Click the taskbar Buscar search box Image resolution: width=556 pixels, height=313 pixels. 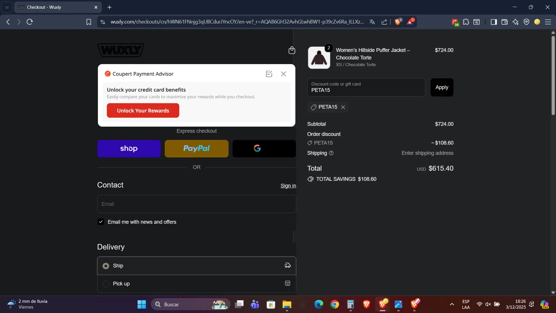pyautogui.click(x=191, y=304)
